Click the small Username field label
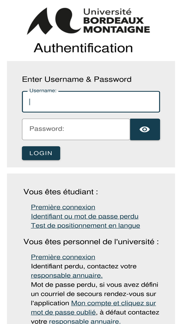 [43, 91]
